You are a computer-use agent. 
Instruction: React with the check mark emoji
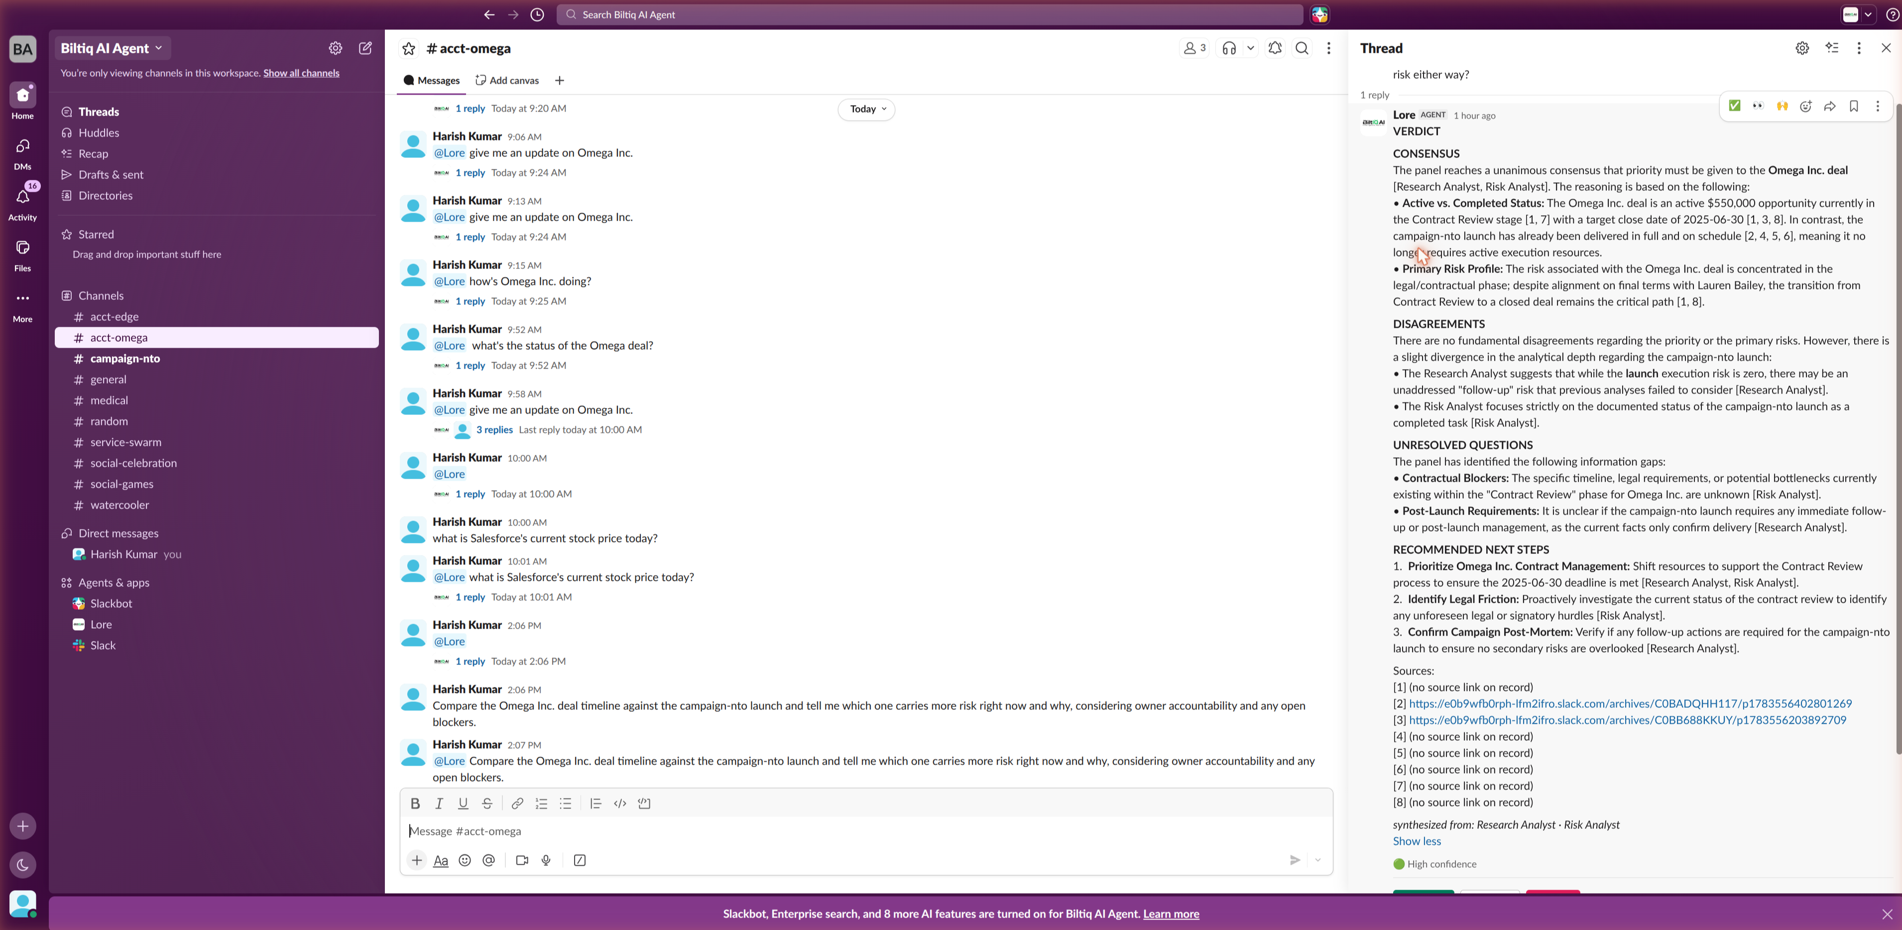[1734, 107]
